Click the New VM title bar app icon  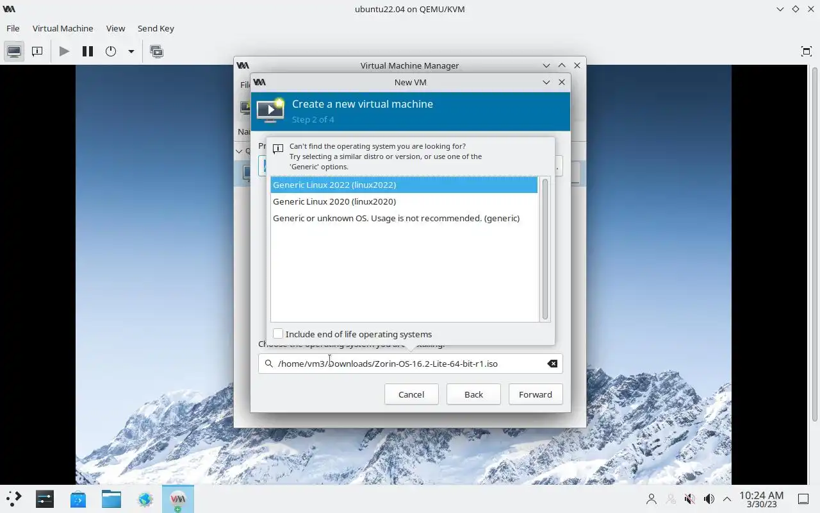tap(259, 82)
